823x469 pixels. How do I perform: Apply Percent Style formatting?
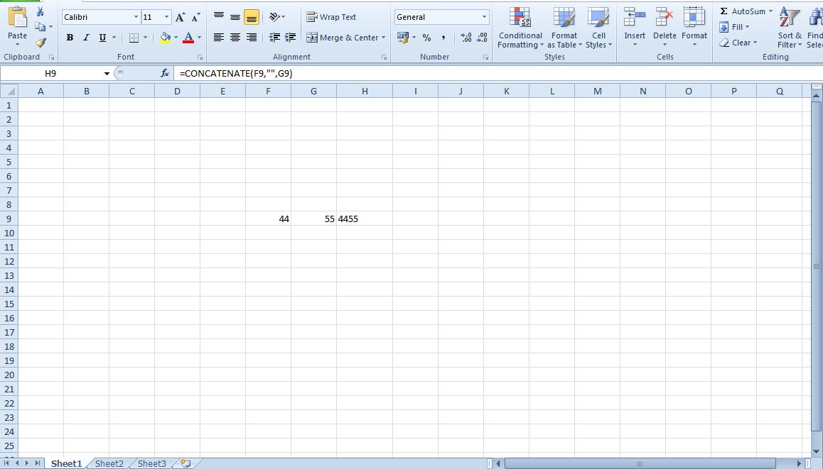pyautogui.click(x=426, y=37)
